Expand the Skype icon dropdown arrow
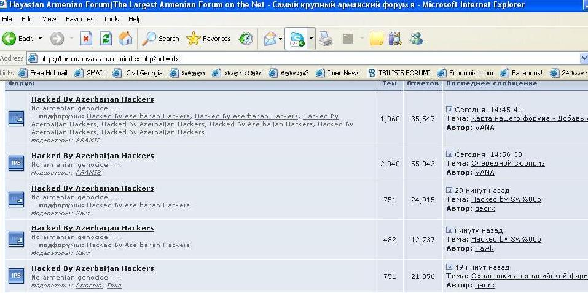Image resolution: width=588 pixels, height=293 pixels. [x=311, y=39]
